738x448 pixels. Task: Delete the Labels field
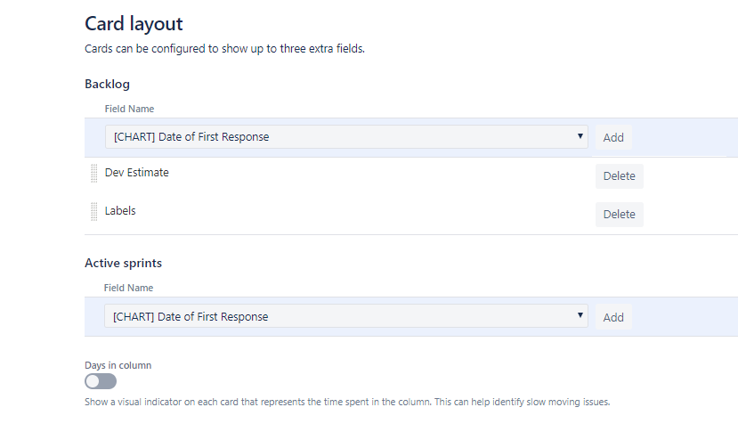pyautogui.click(x=620, y=214)
